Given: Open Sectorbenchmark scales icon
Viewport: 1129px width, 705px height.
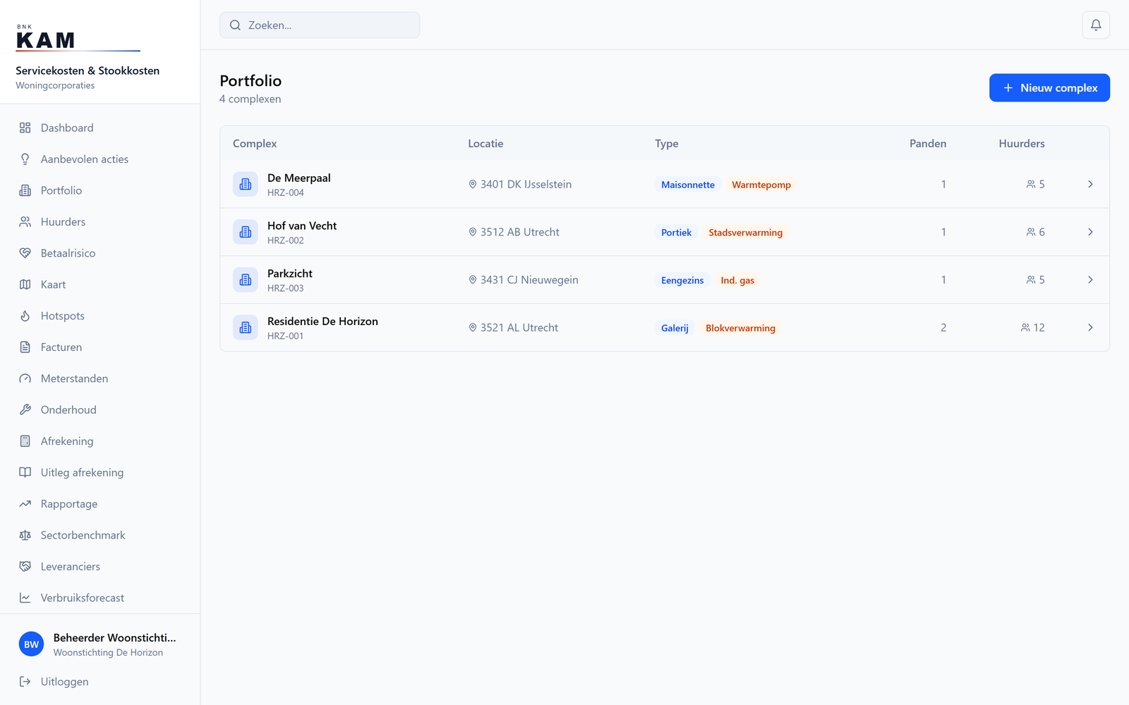Looking at the screenshot, I should tap(25, 535).
